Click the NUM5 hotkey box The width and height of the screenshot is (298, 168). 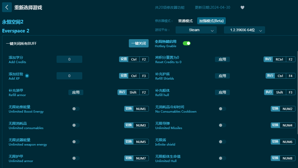tap(141, 142)
